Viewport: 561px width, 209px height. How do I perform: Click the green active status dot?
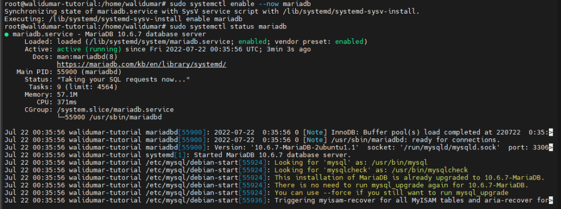(7, 34)
